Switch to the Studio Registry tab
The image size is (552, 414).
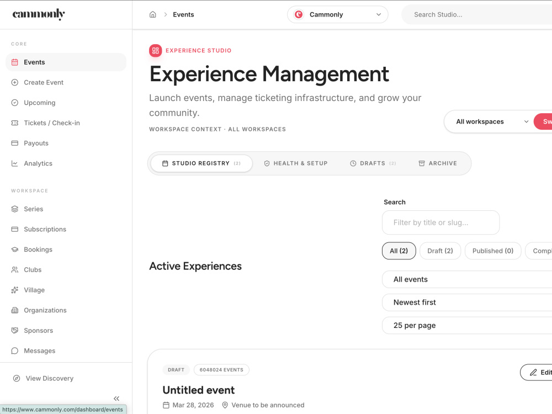[201, 163]
